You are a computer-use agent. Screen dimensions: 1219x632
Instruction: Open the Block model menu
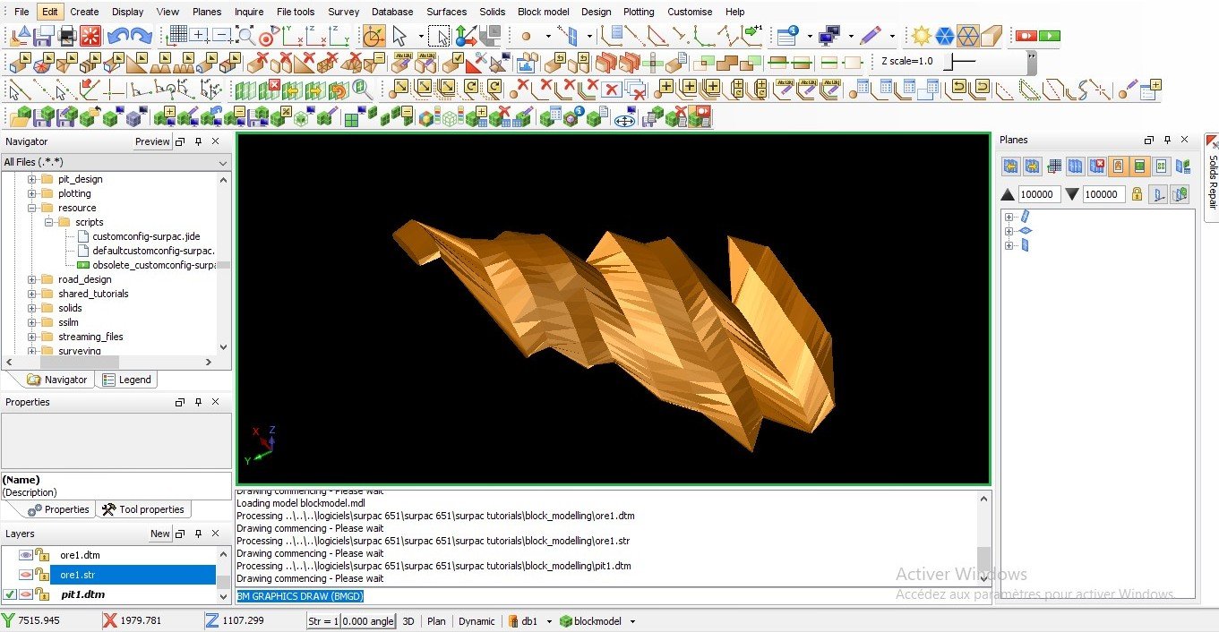click(x=543, y=12)
